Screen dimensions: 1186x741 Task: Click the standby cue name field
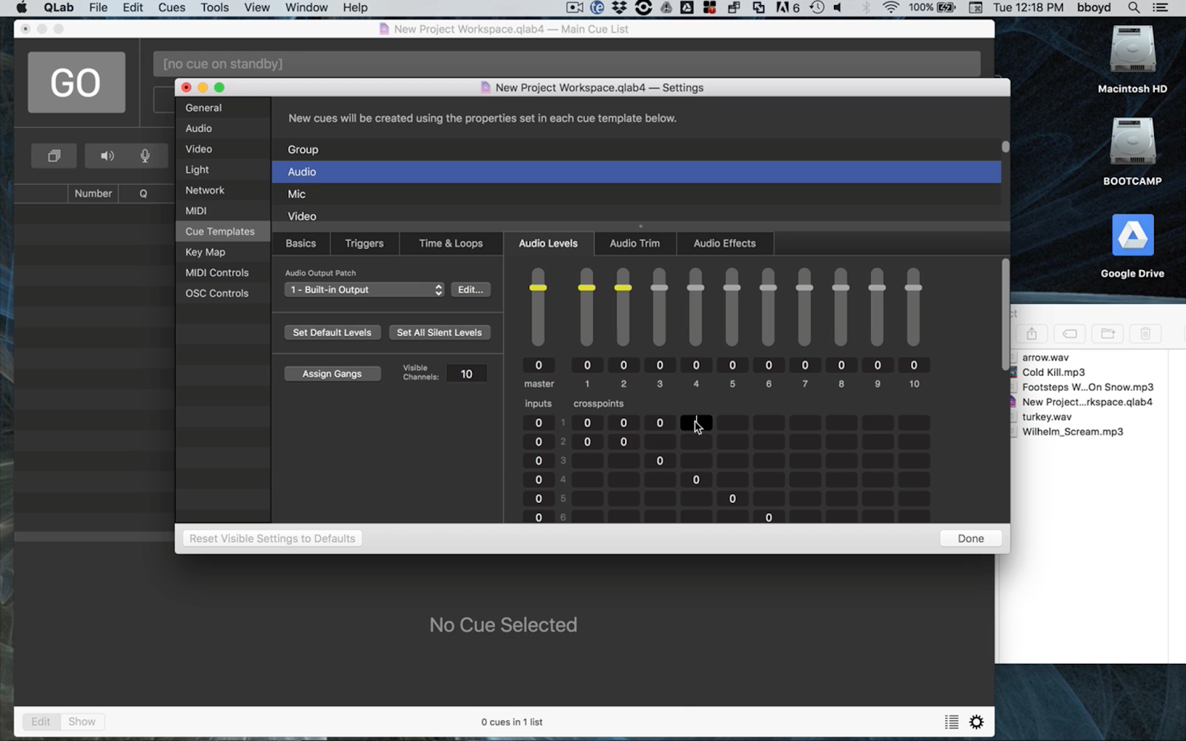coord(567,64)
